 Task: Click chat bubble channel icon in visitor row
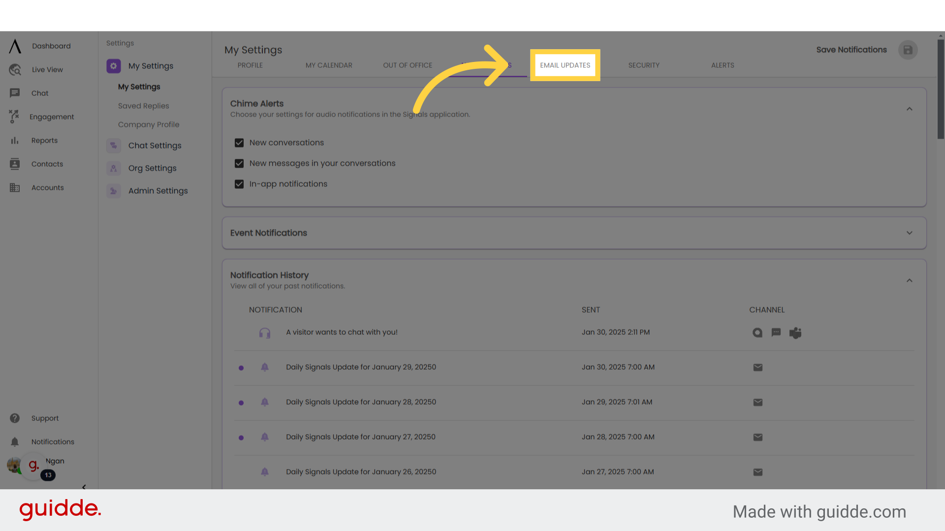[x=776, y=333]
